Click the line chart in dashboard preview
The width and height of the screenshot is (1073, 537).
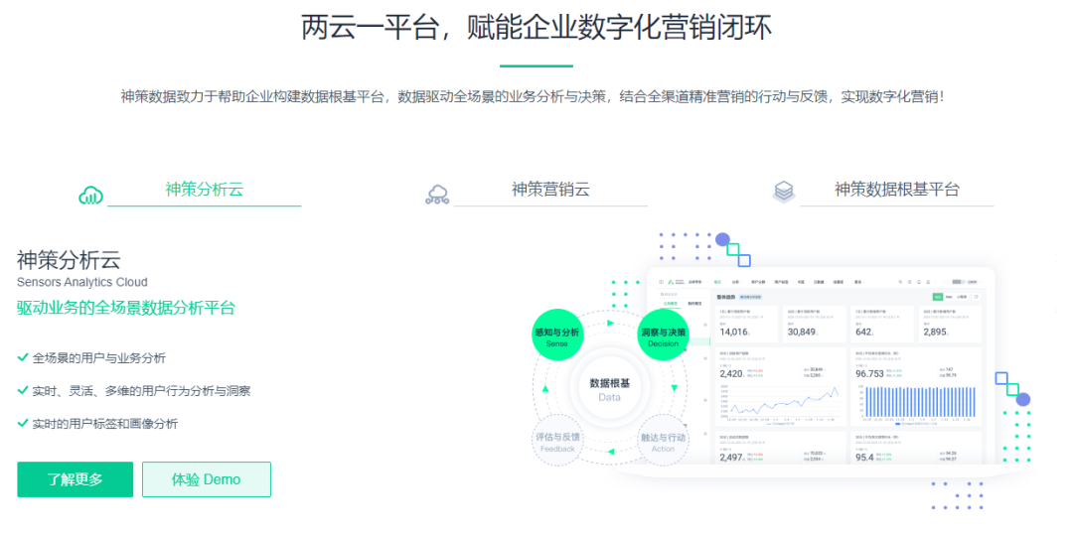(780, 402)
